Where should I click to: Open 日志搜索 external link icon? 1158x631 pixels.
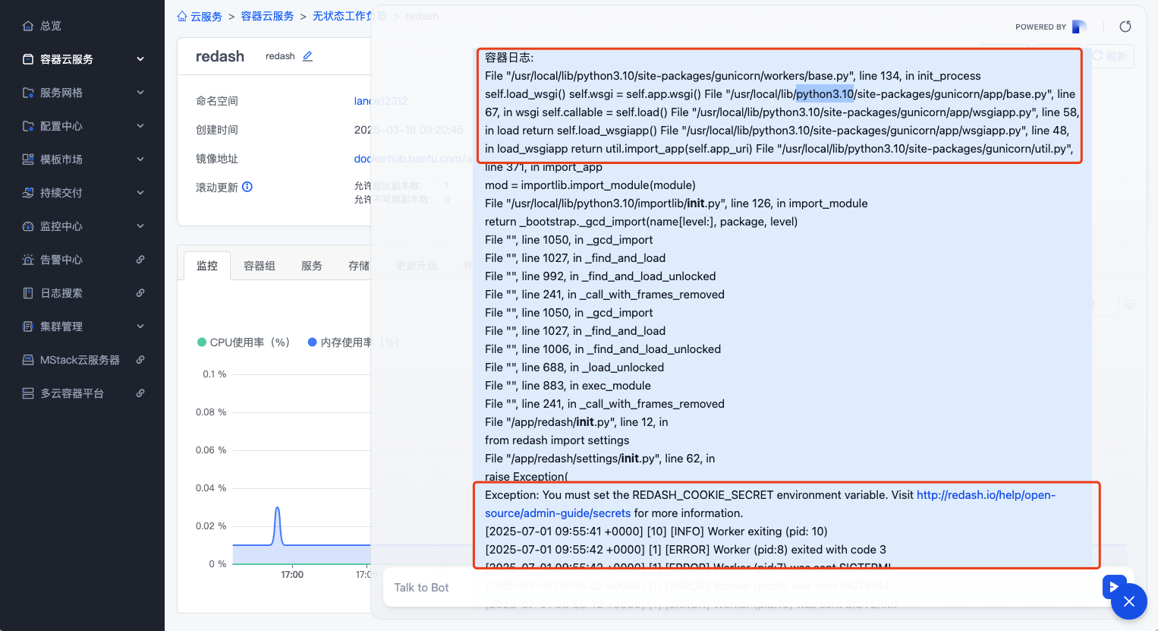[x=140, y=293]
